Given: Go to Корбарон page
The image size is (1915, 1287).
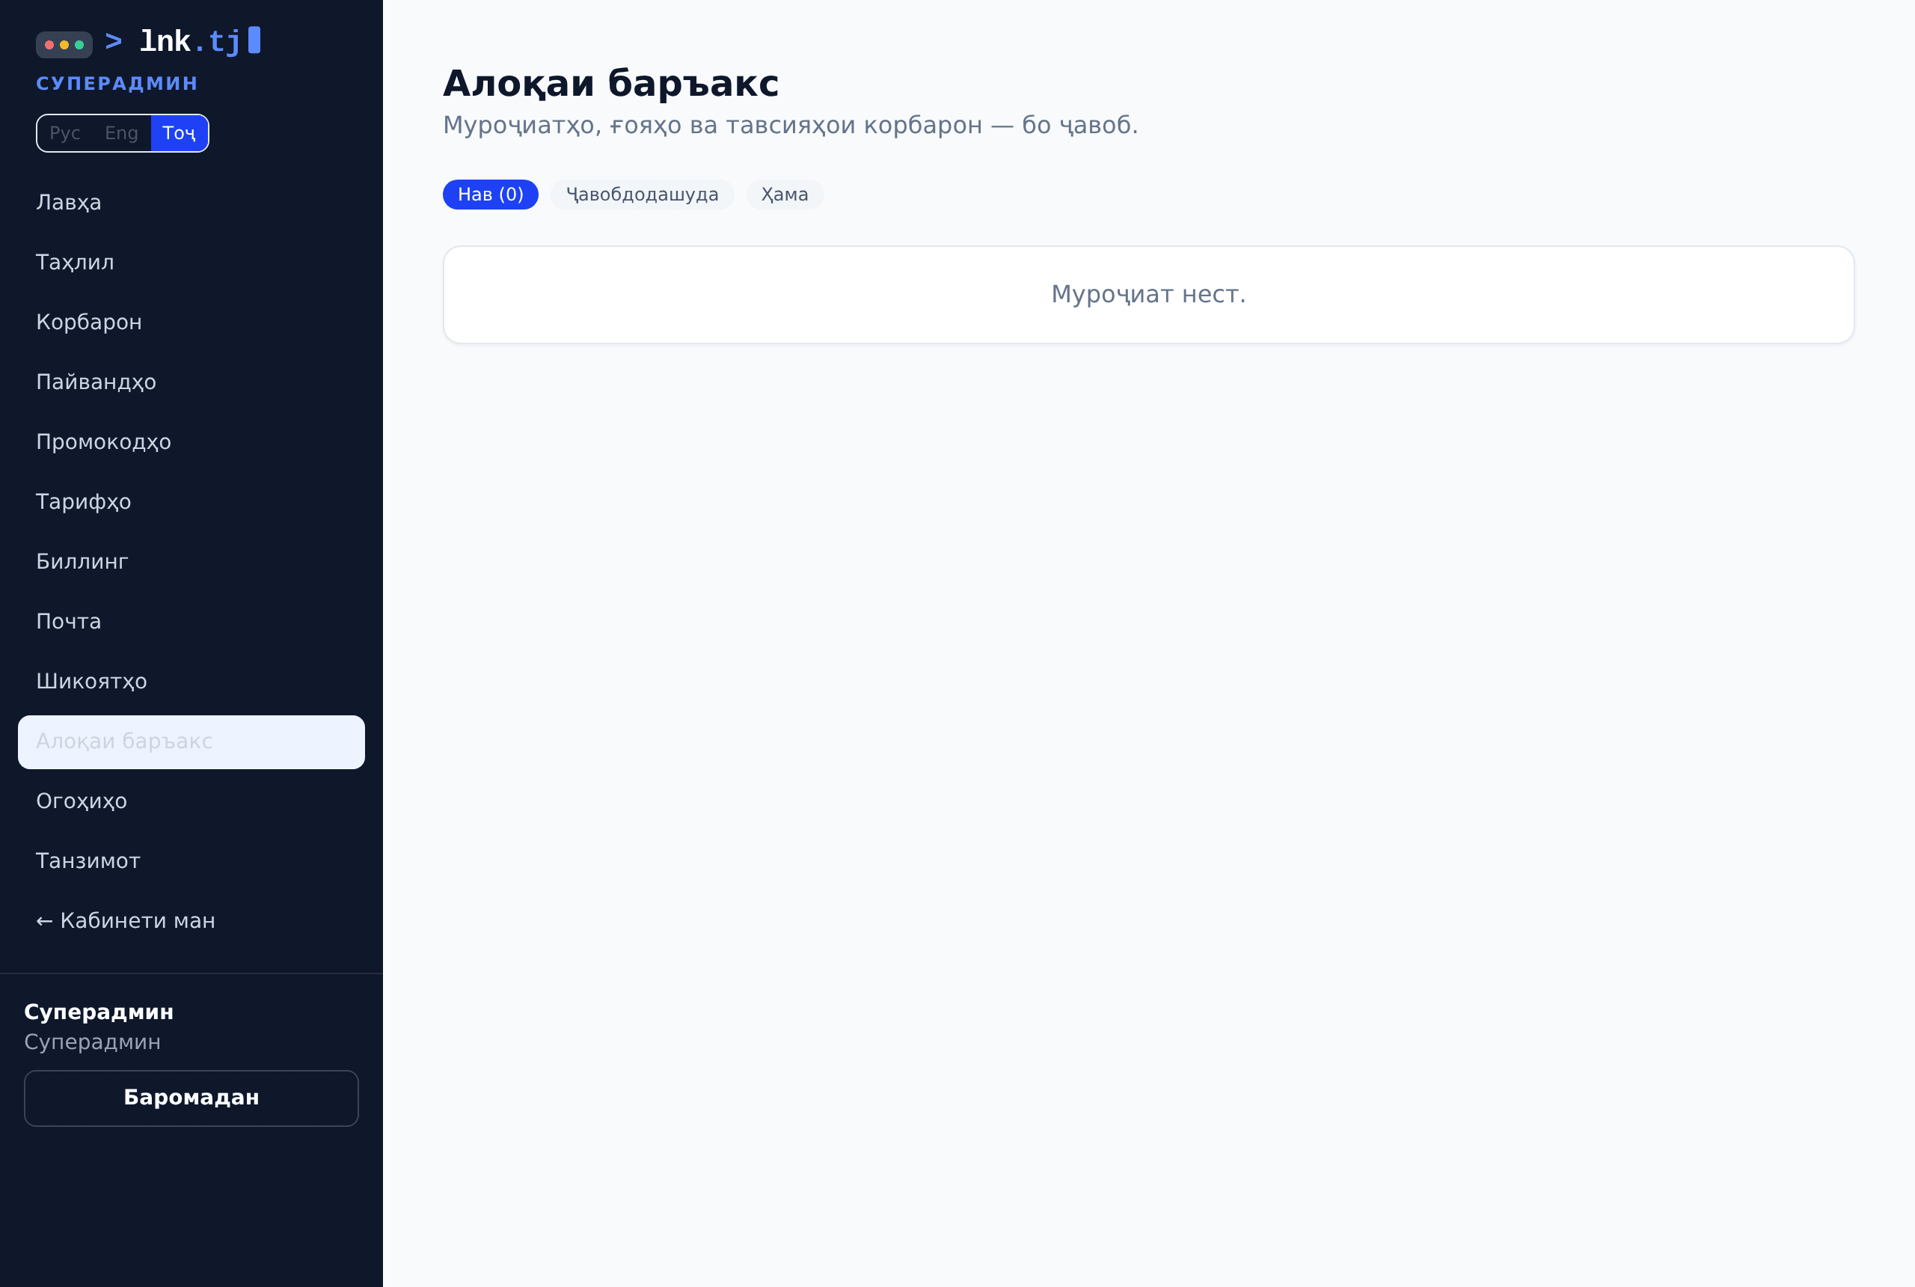Looking at the screenshot, I should (191, 322).
